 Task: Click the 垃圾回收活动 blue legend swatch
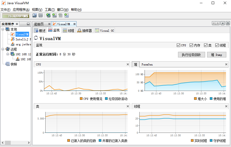click(x=106, y=99)
